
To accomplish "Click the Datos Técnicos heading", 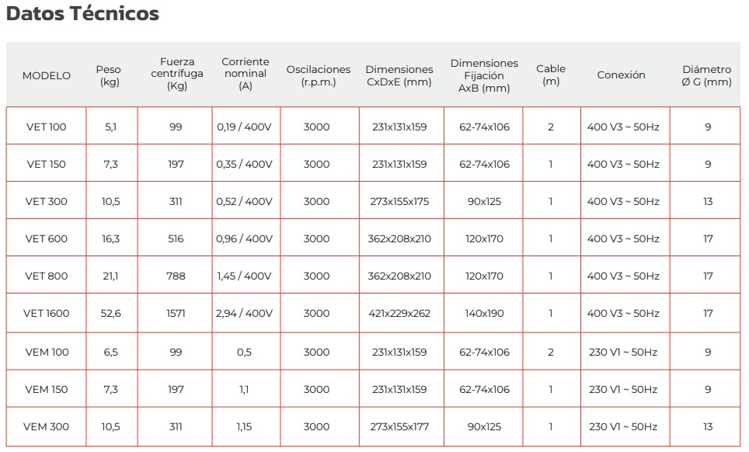I will [x=82, y=13].
